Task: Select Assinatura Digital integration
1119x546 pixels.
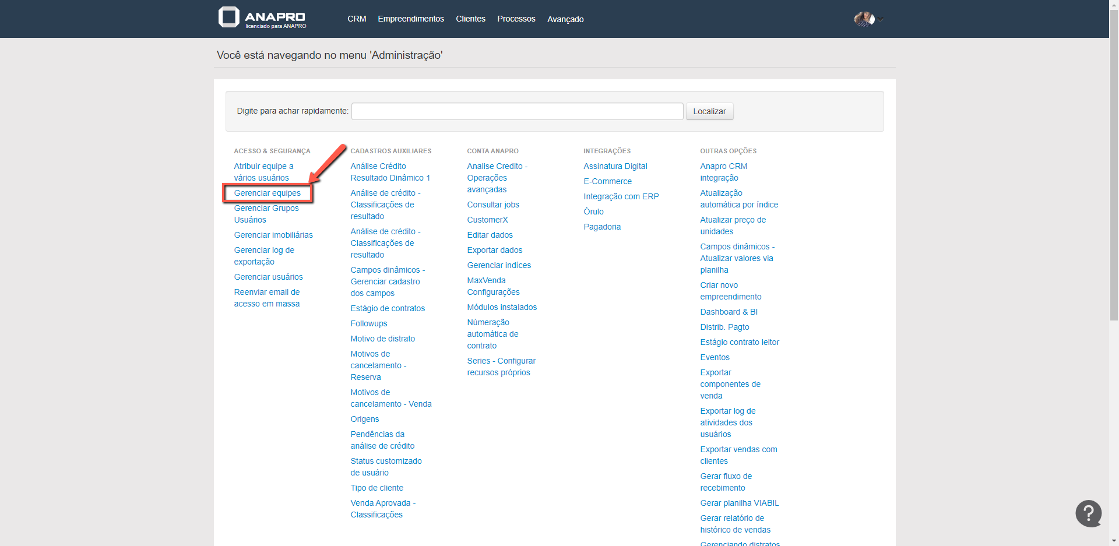Action: pyautogui.click(x=615, y=166)
